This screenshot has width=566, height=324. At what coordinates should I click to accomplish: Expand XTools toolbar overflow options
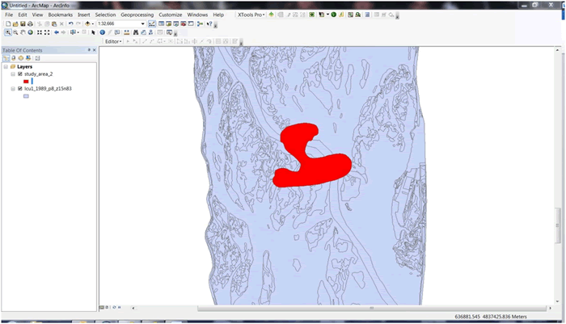pyautogui.click(x=397, y=16)
